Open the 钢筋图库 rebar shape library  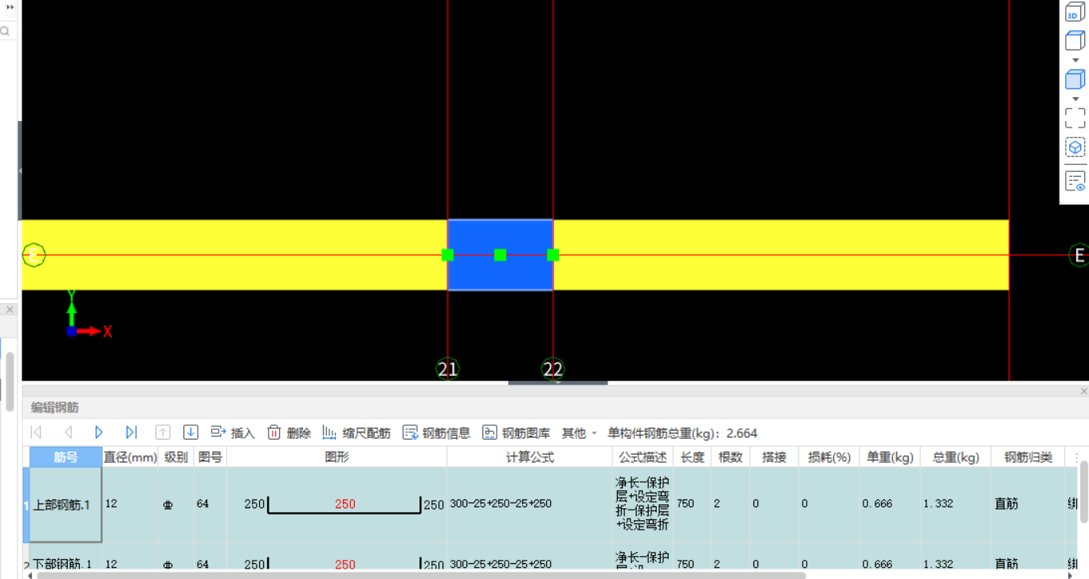(x=517, y=432)
